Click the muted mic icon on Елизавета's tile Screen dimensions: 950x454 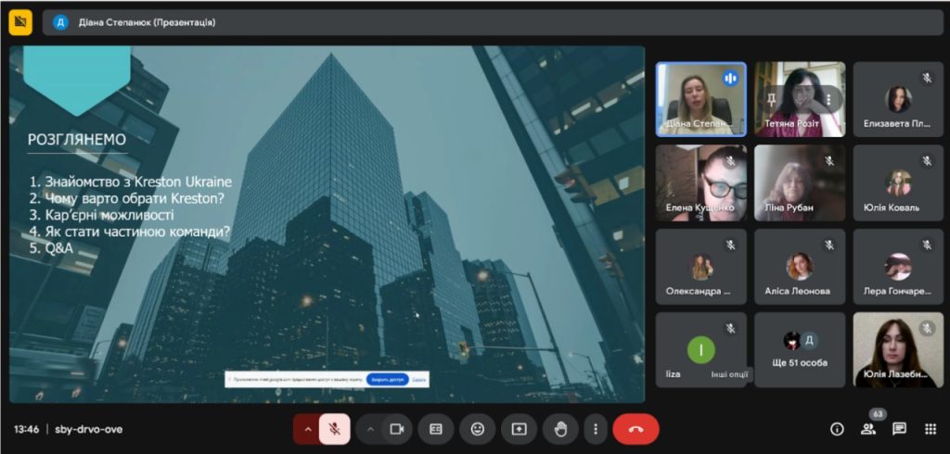927,78
